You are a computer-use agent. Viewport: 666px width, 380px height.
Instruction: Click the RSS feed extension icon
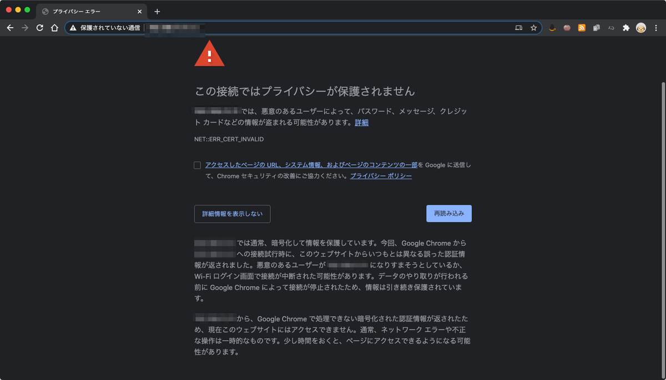[582, 28]
